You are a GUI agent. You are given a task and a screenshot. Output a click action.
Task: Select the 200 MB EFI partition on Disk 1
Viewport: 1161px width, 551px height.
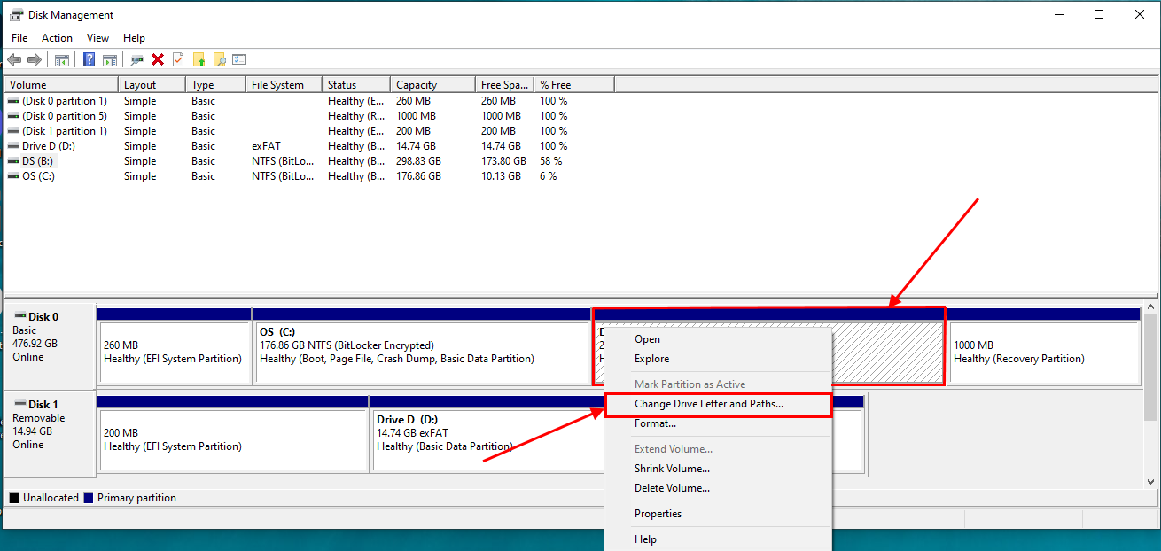(233, 434)
